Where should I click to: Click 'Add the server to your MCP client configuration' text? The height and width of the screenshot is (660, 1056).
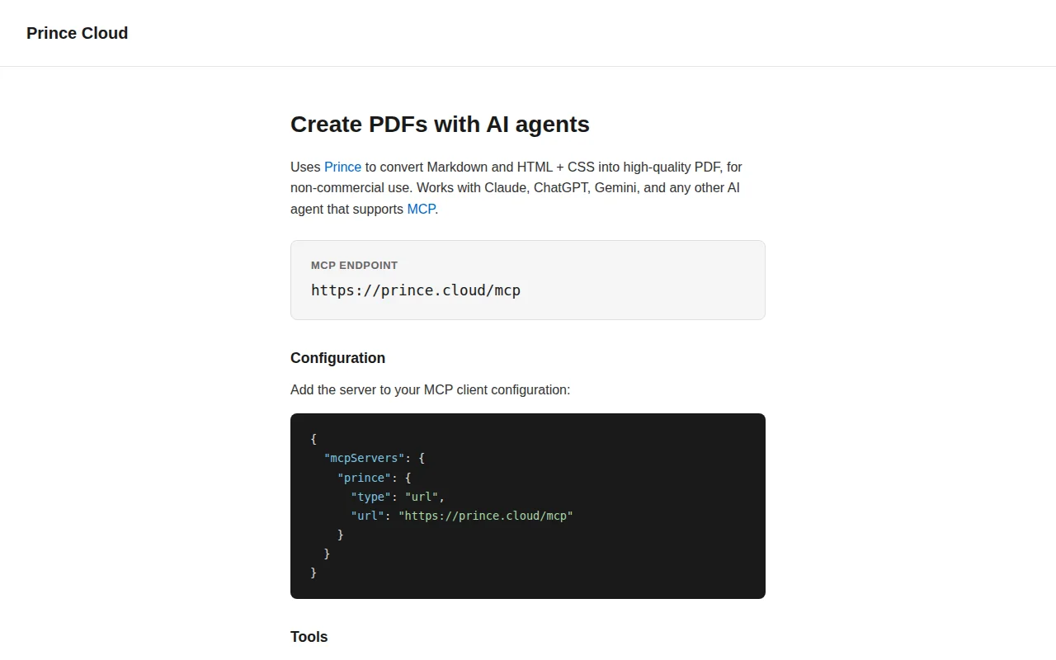430,389
